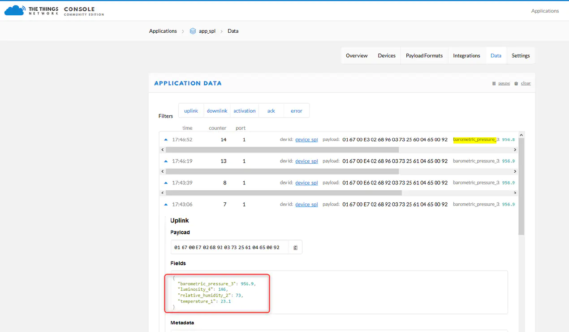Copy payload using the clipboard icon
This screenshot has width=569, height=332.
click(295, 247)
